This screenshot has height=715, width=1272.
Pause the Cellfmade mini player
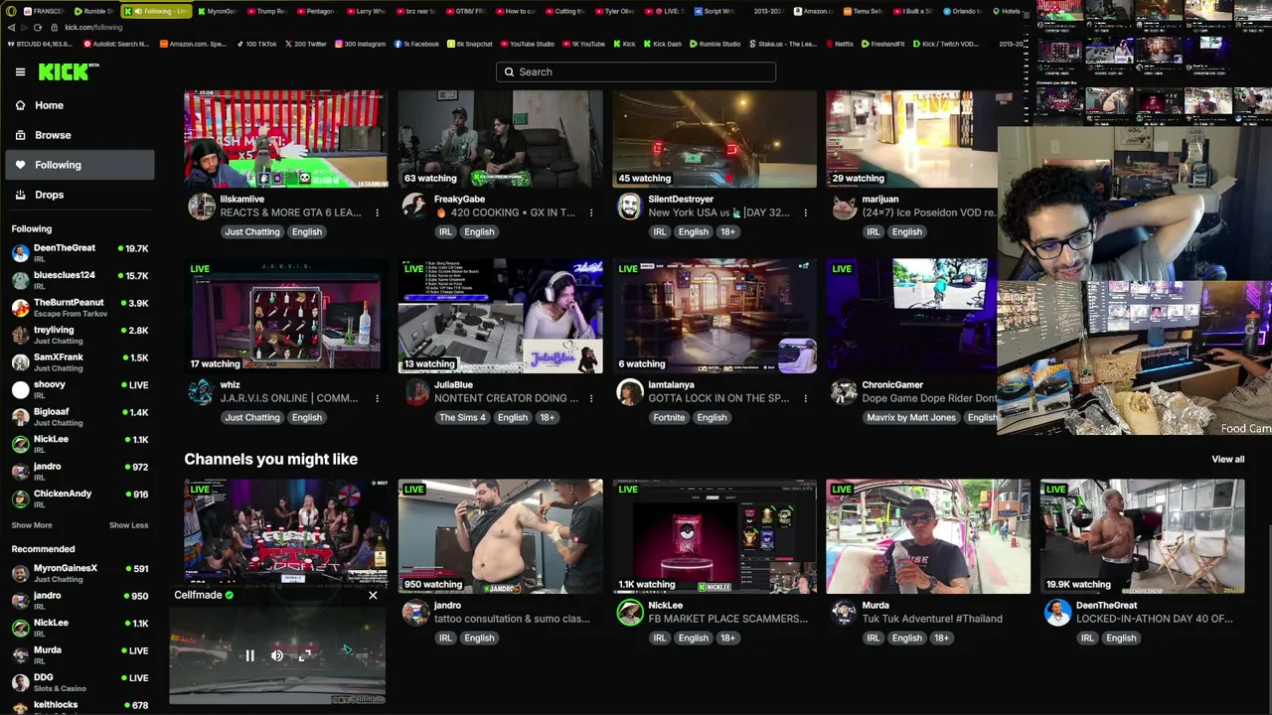249,655
